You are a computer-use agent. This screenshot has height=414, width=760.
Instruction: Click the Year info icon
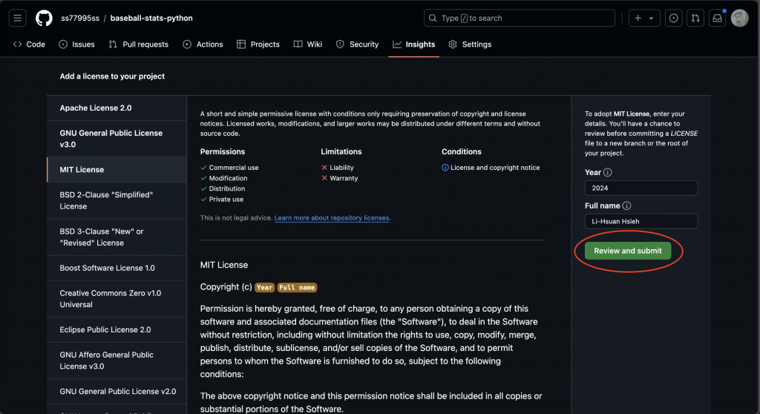(x=607, y=173)
